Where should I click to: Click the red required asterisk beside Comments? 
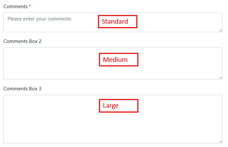point(30,6)
